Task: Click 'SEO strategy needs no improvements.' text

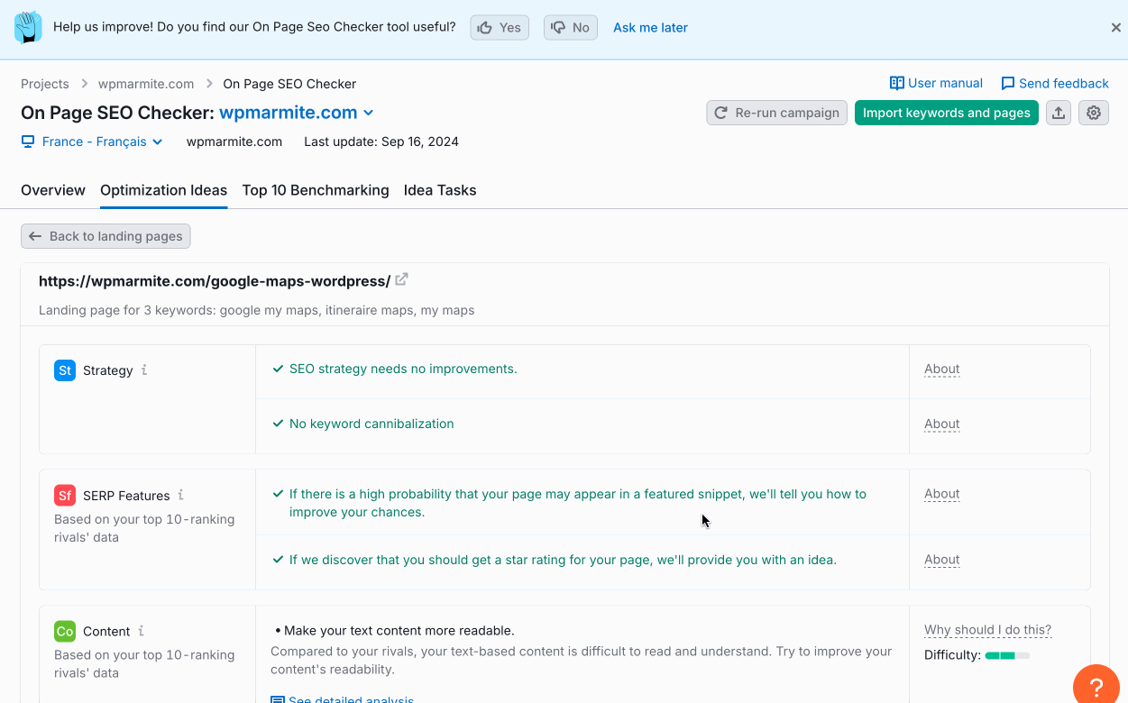Action: click(403, 369)
